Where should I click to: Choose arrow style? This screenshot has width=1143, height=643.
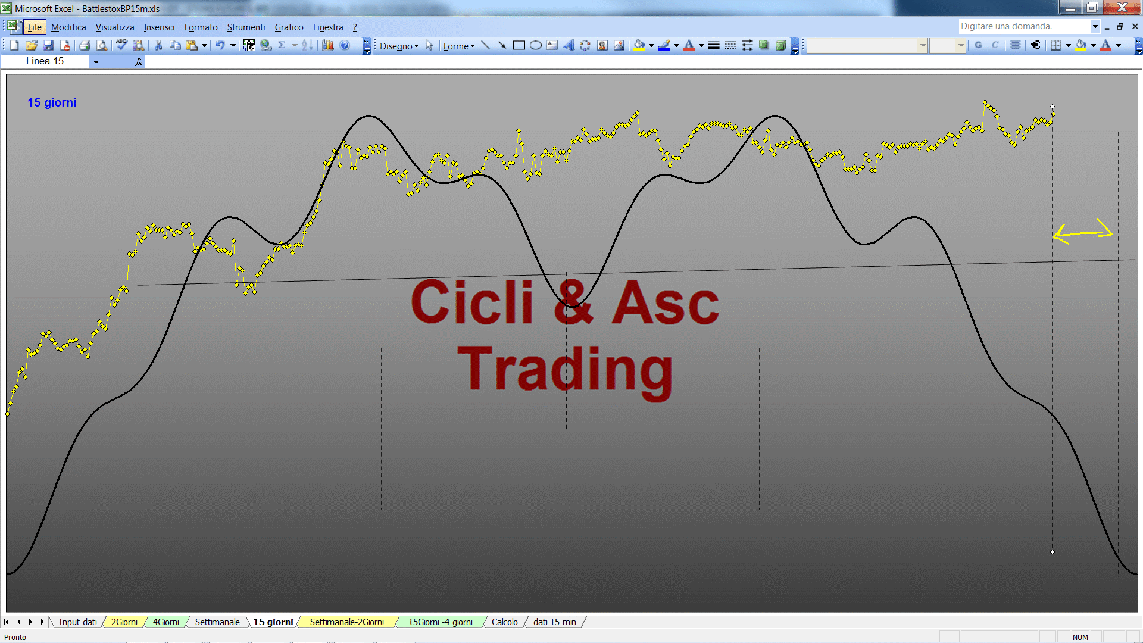[x=747, y=45]
